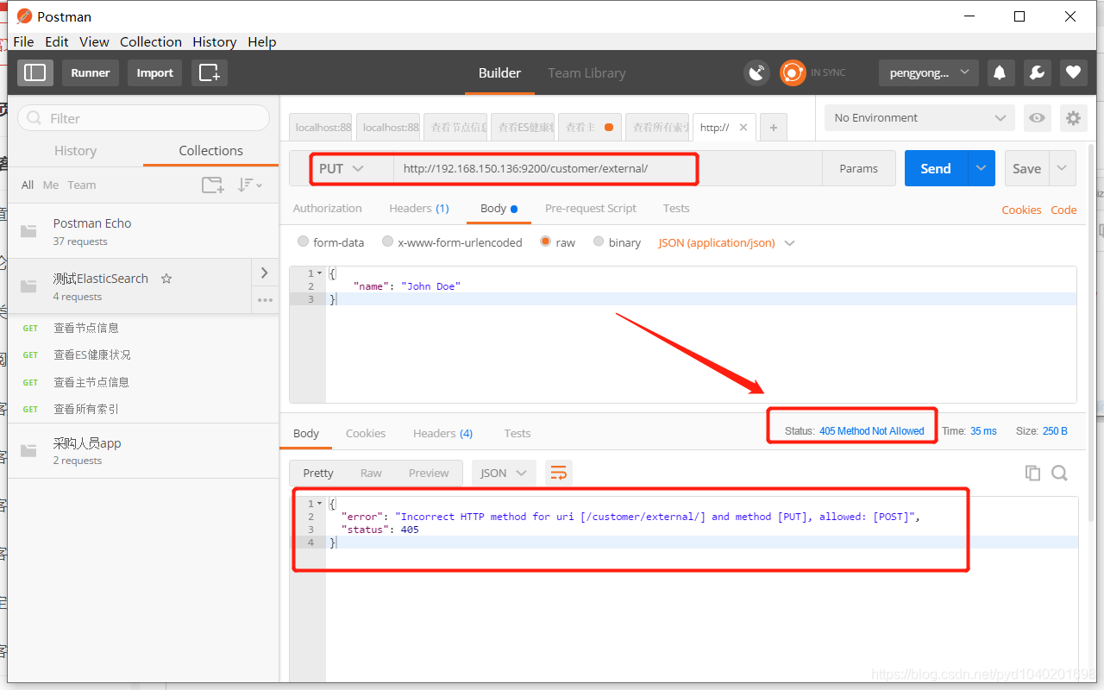
Task: Open the Collection menu
Action: (151, 41)
